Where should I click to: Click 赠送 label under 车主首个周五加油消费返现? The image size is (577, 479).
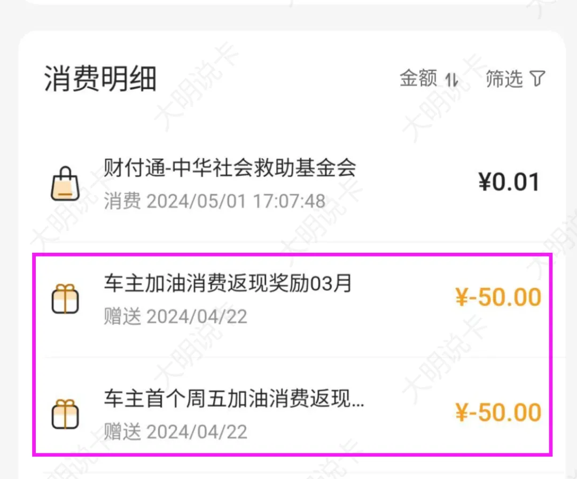[122, 431]
